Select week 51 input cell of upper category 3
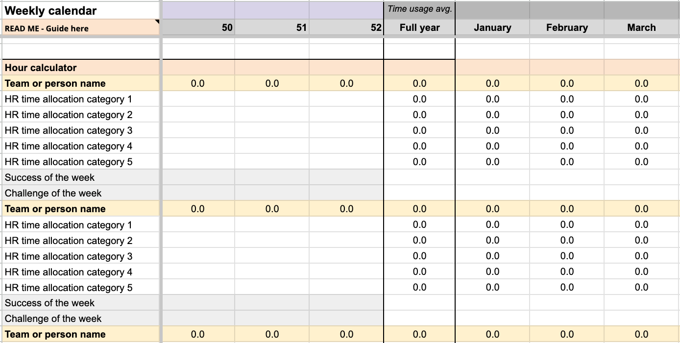 [272, 130]
